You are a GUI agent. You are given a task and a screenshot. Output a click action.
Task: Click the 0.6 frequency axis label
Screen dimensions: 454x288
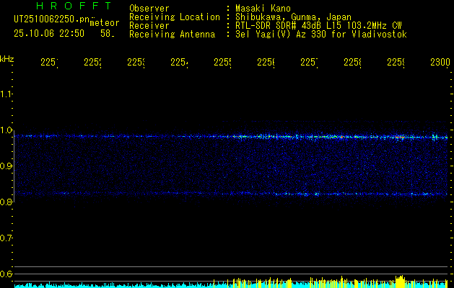[x=6, y=274]
